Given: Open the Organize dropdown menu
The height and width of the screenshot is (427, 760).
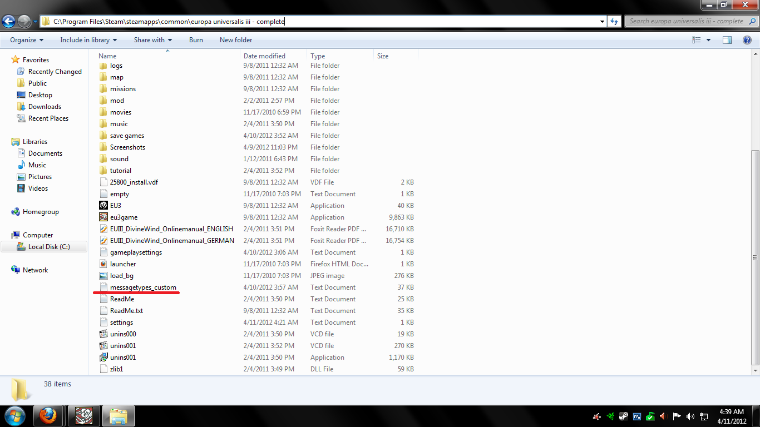Looking at the screenshot, I should tap(27, 40).
